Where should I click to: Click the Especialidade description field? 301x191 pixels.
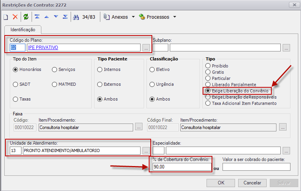[223, 150]
